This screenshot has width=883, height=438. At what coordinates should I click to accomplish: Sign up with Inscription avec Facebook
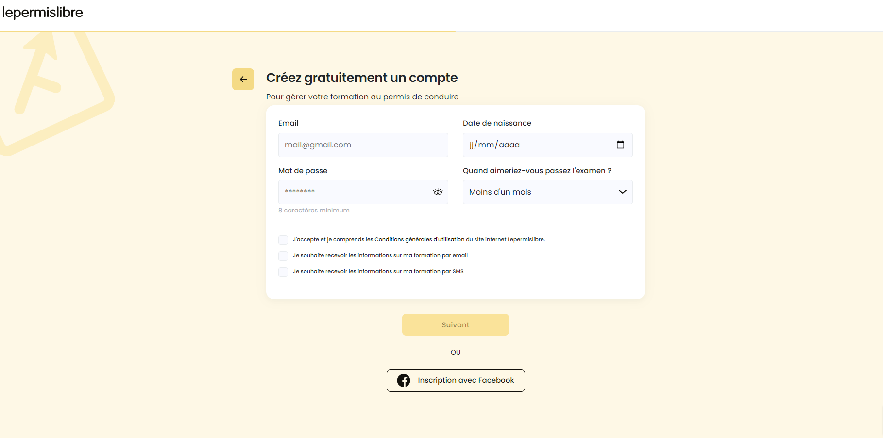pyautogui.click(x=455, y=380)
